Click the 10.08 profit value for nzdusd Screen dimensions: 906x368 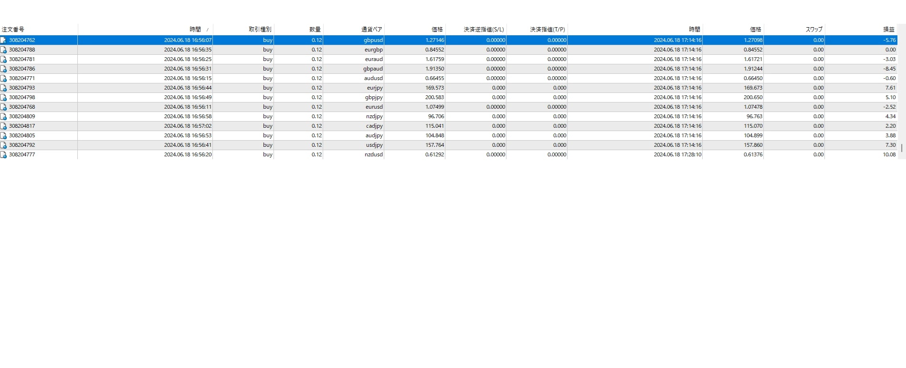point(889,155)
